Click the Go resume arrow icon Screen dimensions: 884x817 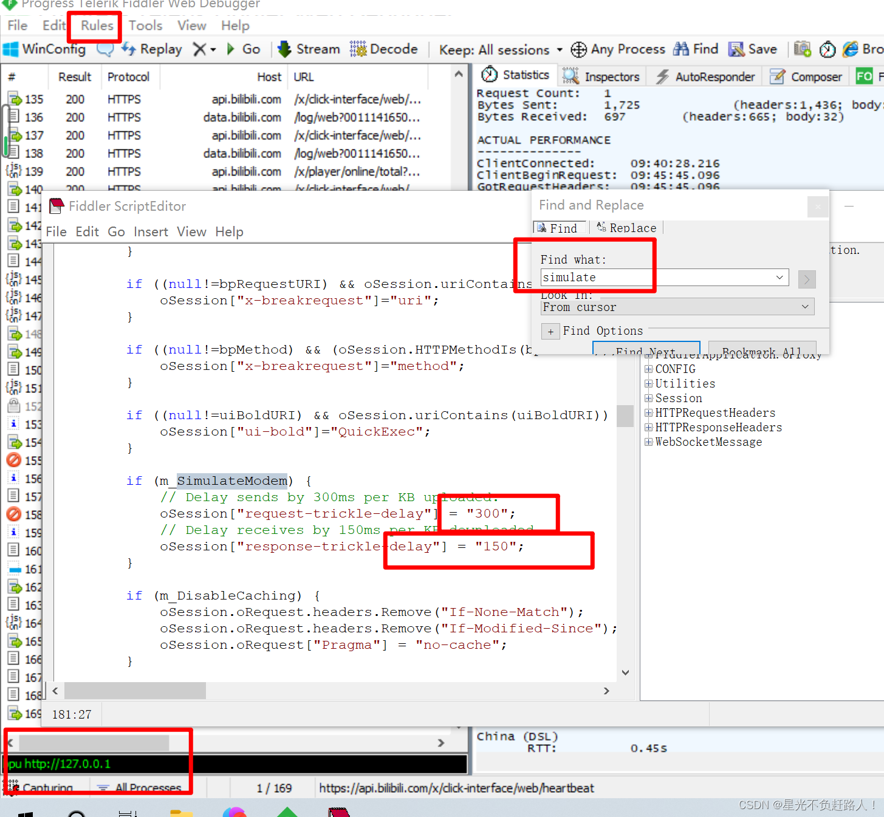click(x=231, y=49)
